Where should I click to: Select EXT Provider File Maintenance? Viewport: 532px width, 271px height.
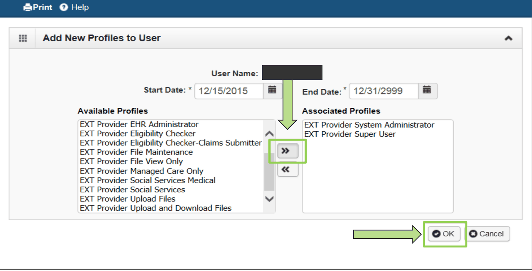coord(136,152)
